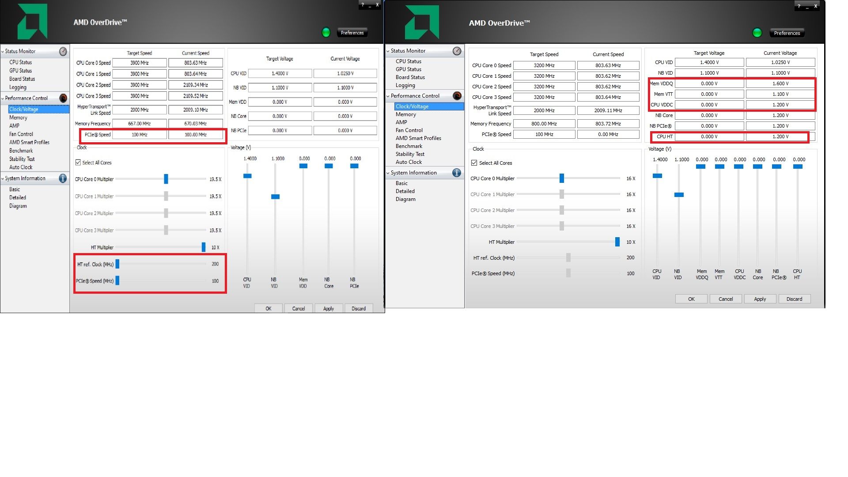Click Discard button in right window
This screenshot has width=848, height=477.
point(794,299)
